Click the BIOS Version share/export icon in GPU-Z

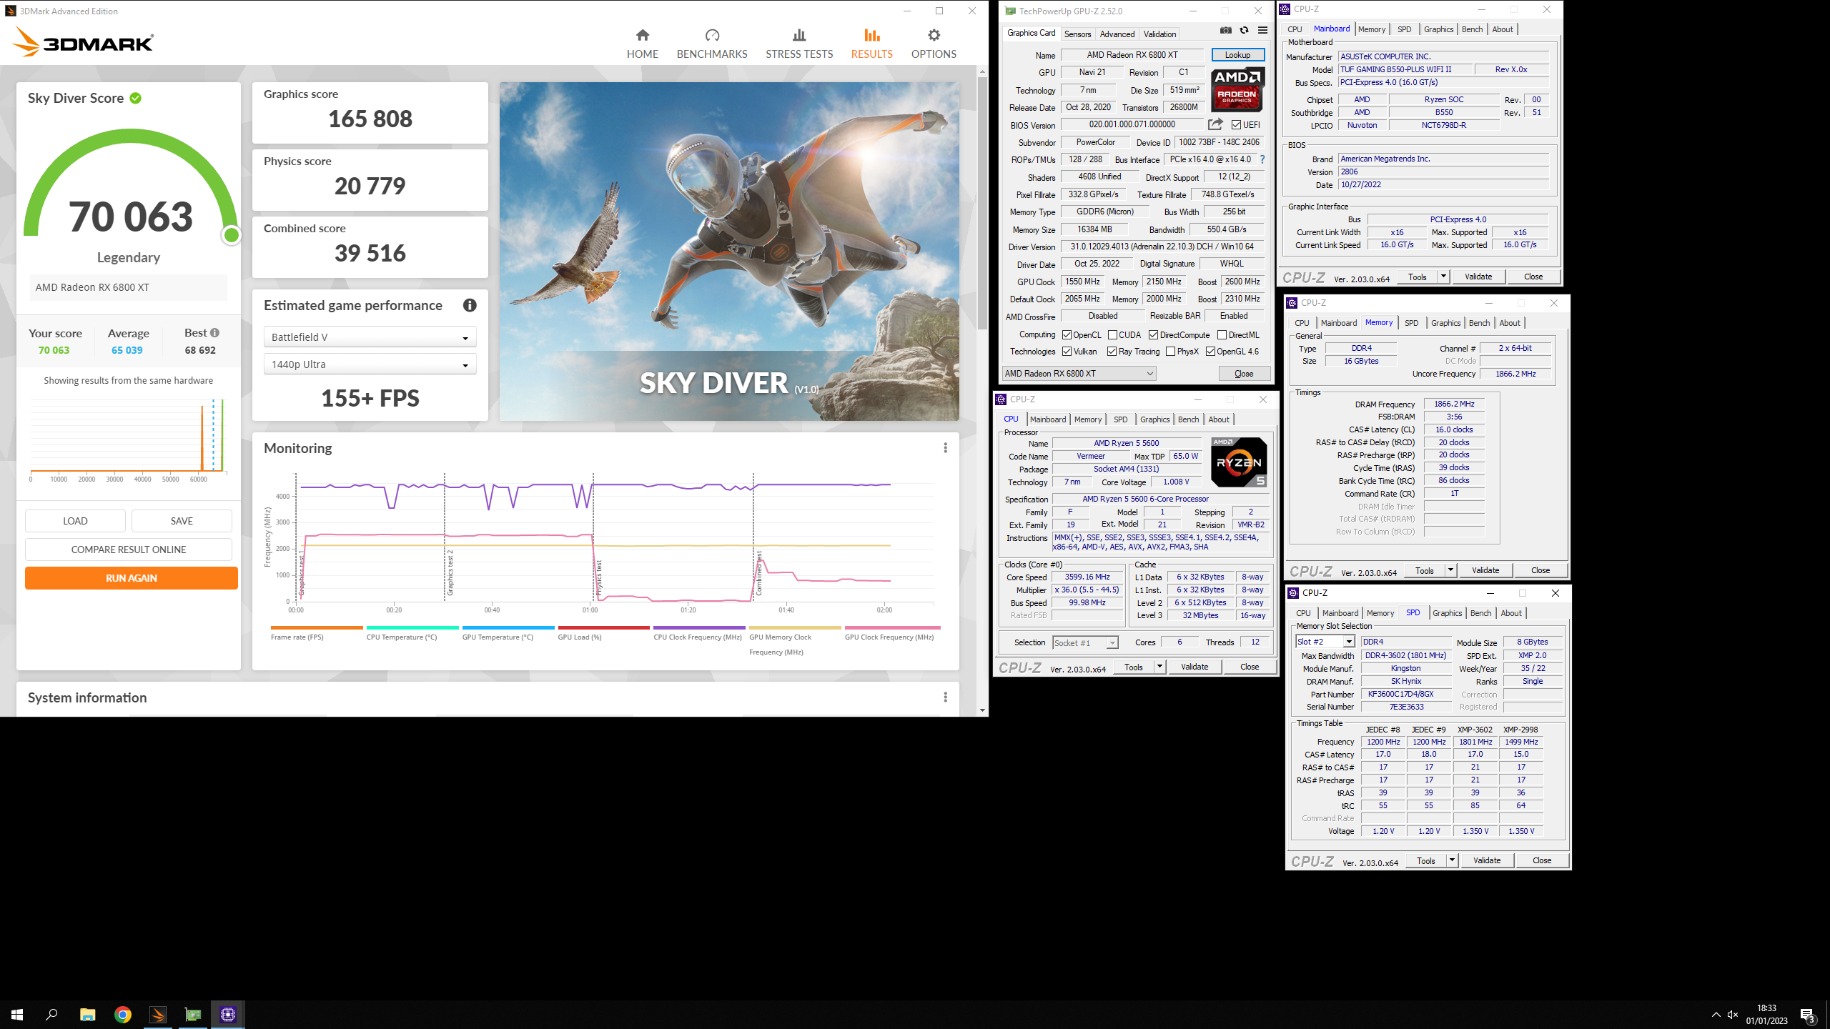[x=1215, y=124]
